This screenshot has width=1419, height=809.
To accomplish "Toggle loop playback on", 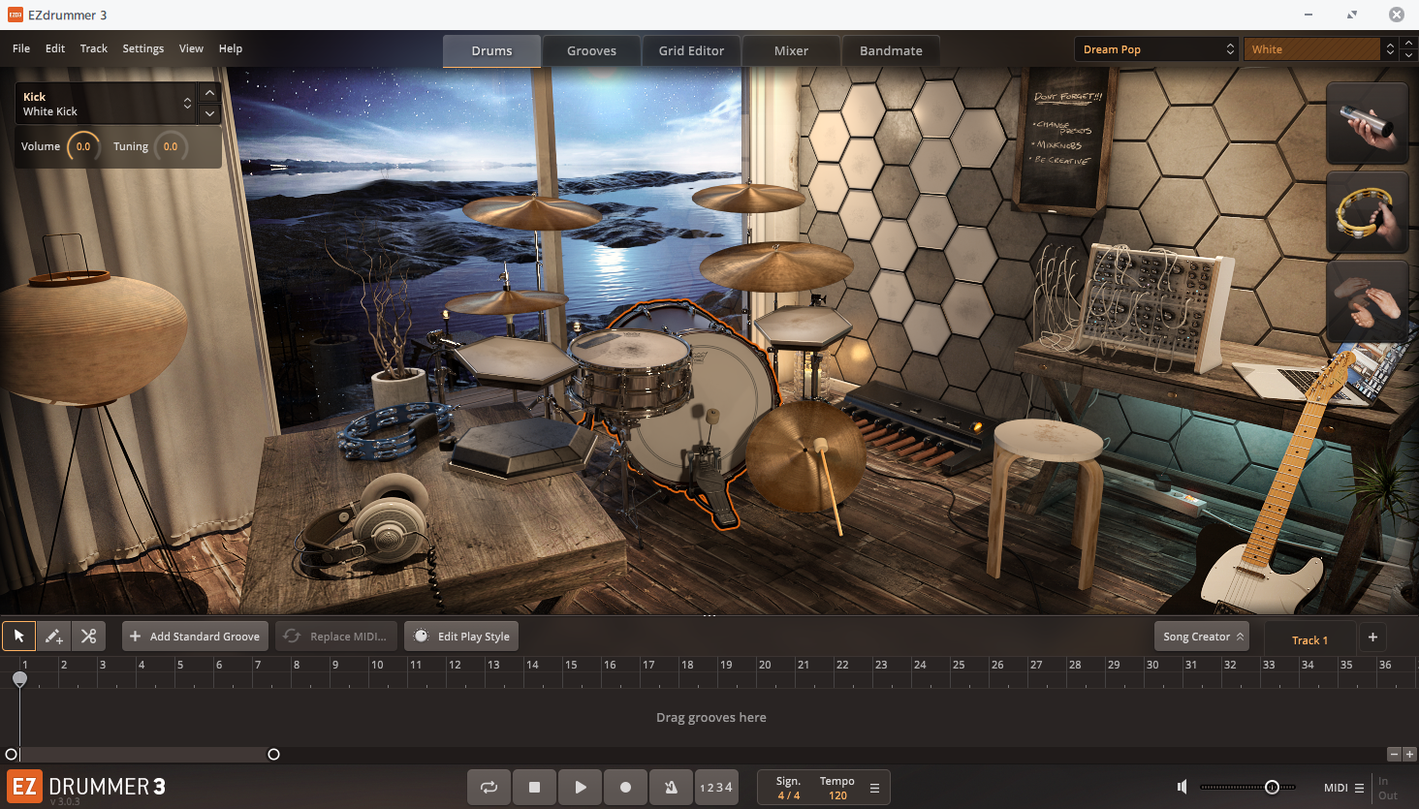I will click(489, 788).
